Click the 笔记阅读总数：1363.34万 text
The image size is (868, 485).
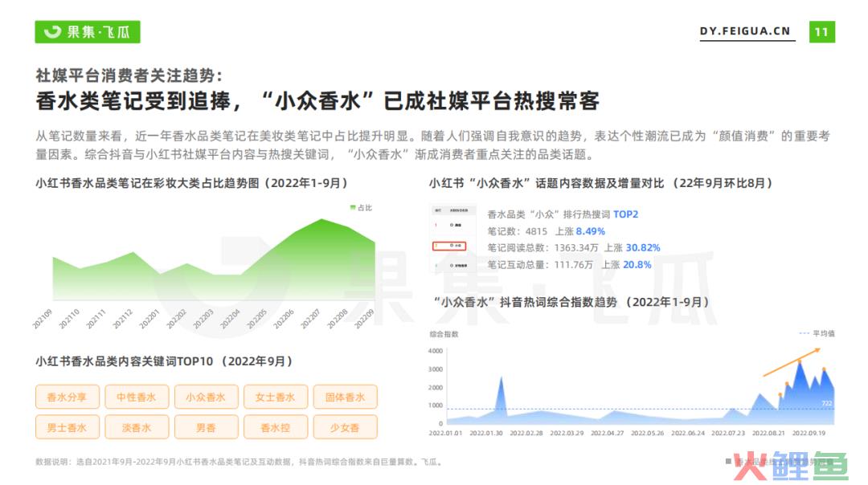542,248
